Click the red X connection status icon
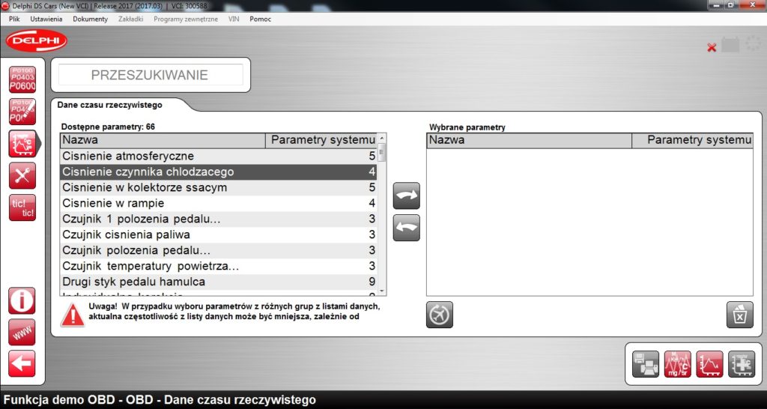 click(712, 47)
